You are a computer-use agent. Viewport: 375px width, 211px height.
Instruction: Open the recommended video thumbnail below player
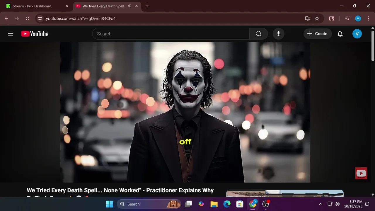tap(285, 193)
